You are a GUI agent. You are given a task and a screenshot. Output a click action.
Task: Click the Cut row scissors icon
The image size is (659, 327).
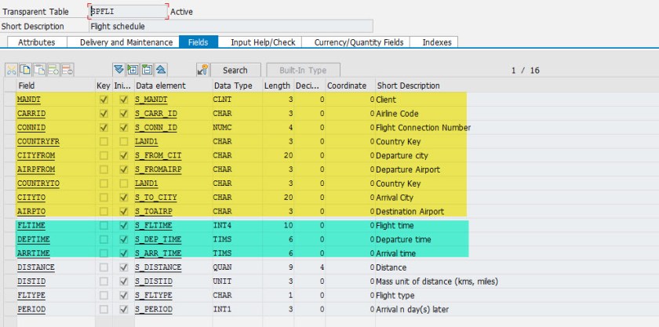(11, 71)
